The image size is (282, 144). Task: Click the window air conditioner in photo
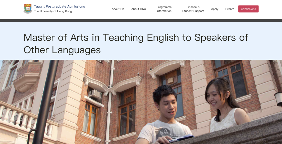[x=95, y=94]
